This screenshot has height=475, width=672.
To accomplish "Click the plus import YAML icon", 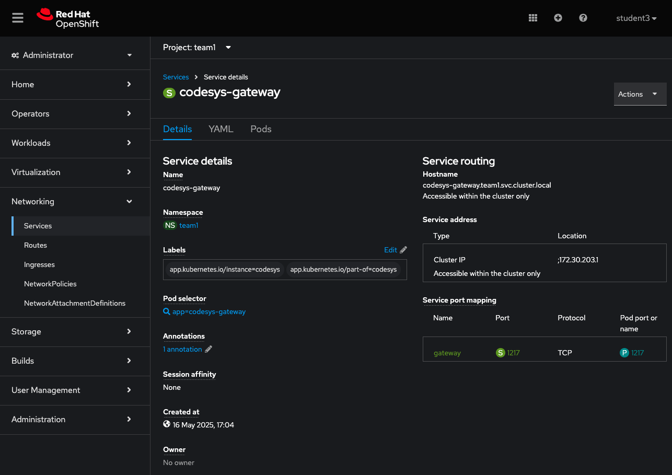I will click(x=558, y=18).
